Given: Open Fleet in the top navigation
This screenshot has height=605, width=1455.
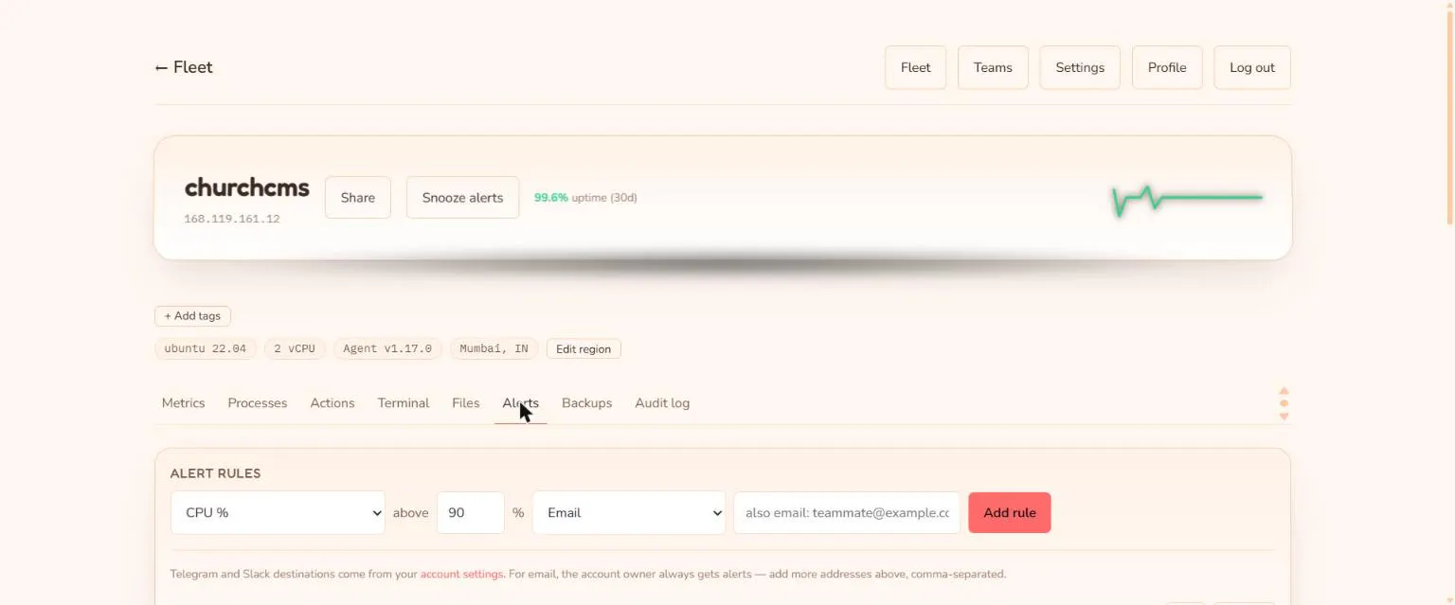Looking at the screenshot, I should pyautogui.click(x=915, y=67).
